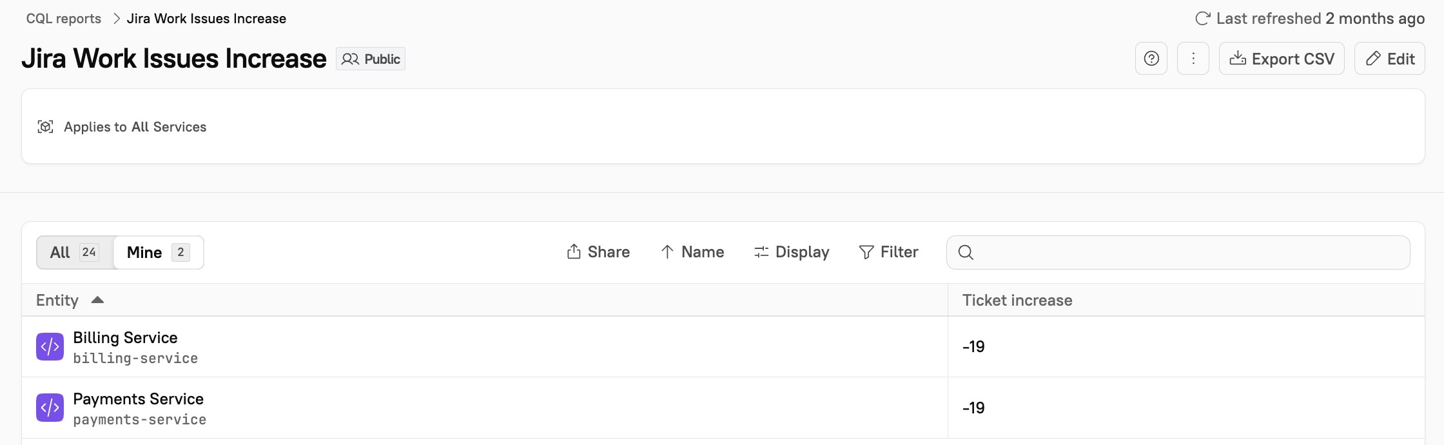Image resolution: width=1444 pixels, height=445 pixels.
Task: Click the Ticket increase column header
Action: point(1017,300)
